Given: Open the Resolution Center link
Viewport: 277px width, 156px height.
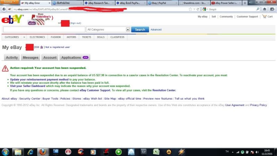Looking at the screenshot, I should 164,90.
